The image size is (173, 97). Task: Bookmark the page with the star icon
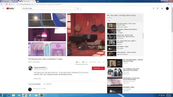168,4
